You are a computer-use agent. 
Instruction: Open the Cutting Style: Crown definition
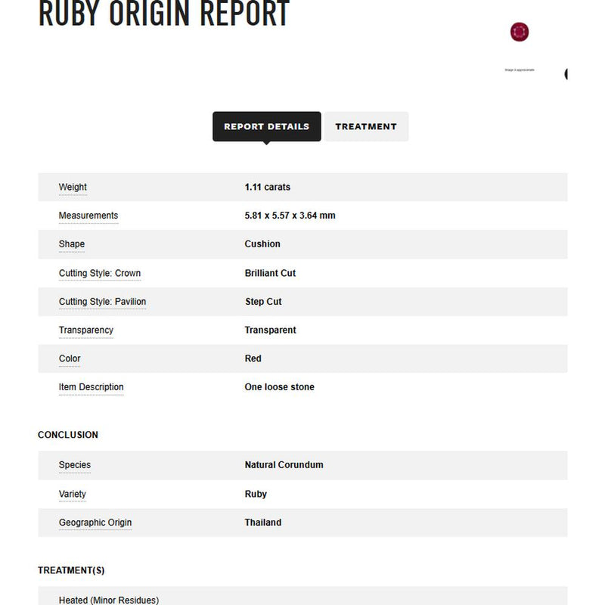click(x=100, y=273)
